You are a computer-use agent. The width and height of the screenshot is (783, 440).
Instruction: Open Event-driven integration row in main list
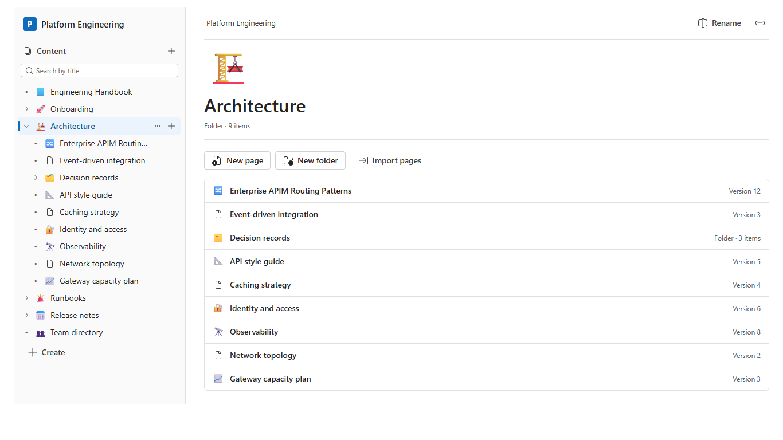pos(487,214)
